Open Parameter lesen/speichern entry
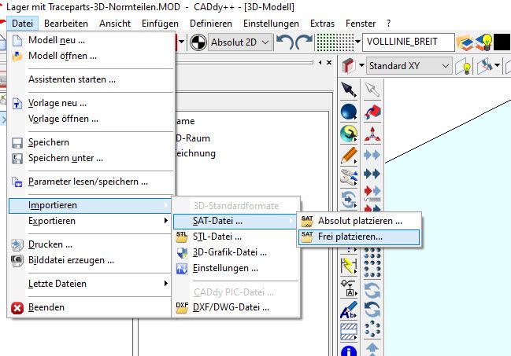The height and width of the screenshot is (356, 511). pyautogui.click(x=90, y=182)
